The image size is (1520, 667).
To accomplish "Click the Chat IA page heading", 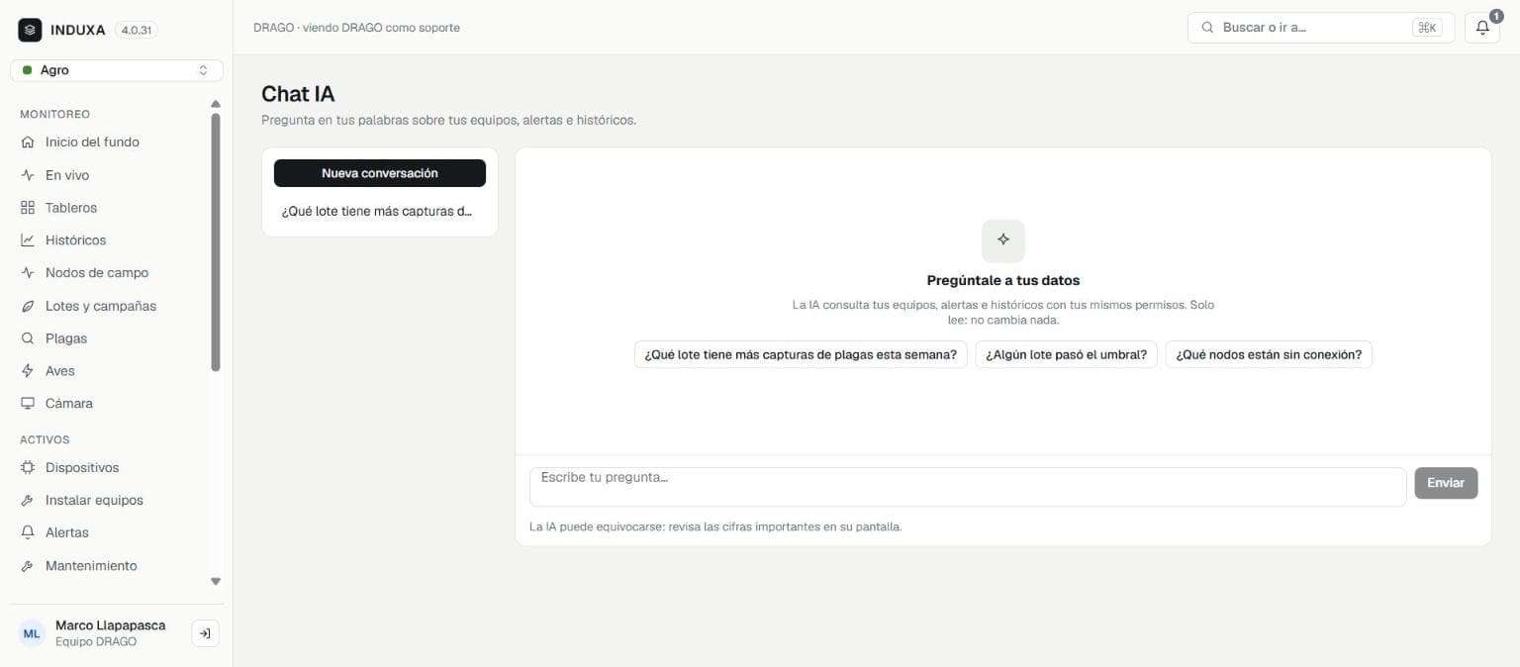I will [298, 94].
